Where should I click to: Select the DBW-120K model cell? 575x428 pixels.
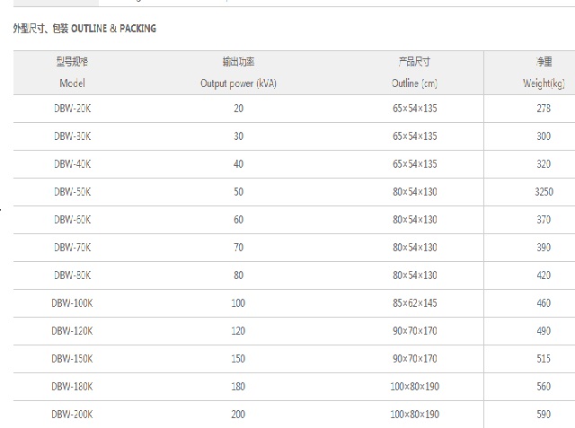coord(72,331)
